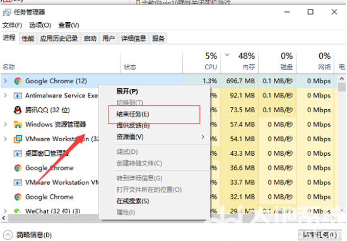
Task: Click the WeChat process icon
Action: (x=18, y=211)
